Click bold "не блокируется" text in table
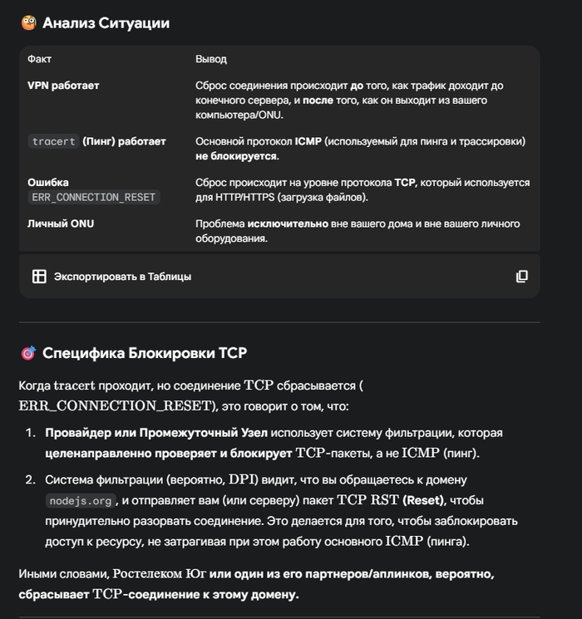 (x=236, y=156)
